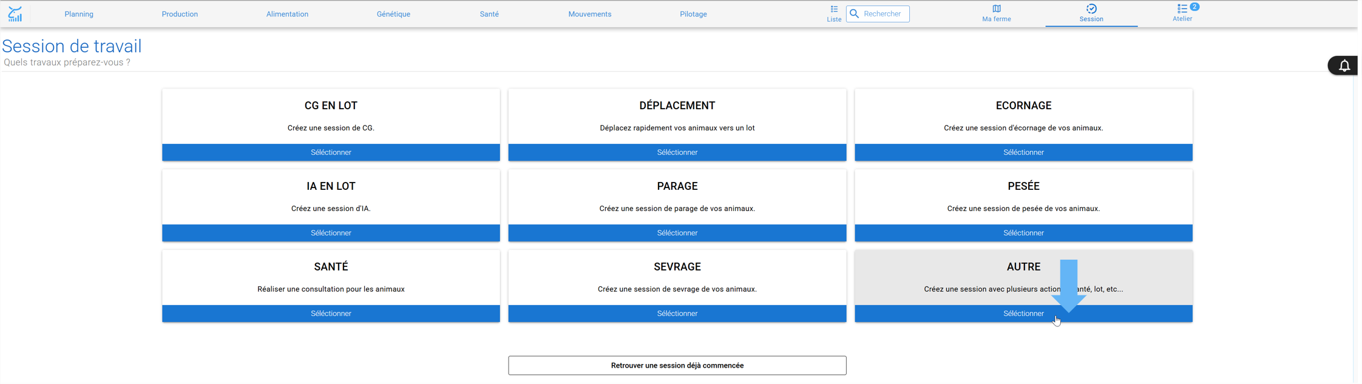This screenshot has width=1362, height=384.
Task: Click 'Réaliser une consultation pour les animaux' text
Action: point(331,289)
